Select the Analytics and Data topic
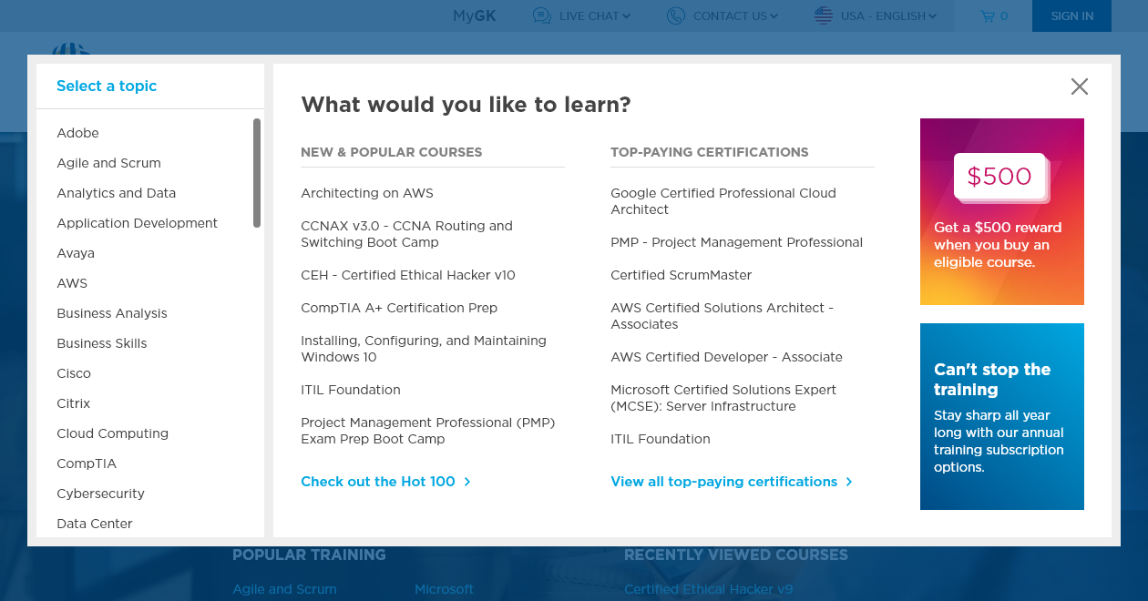Screen dimensions: 1148x601 click(117, 193)
